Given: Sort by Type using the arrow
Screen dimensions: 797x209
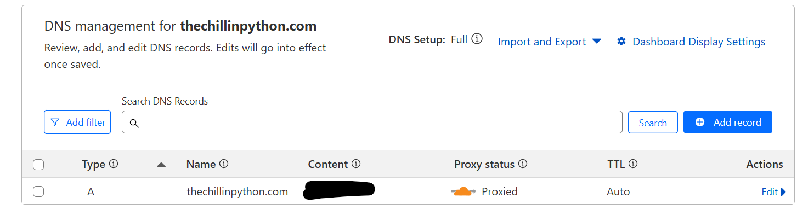Looking at the screenshot, I should point(161,164).
